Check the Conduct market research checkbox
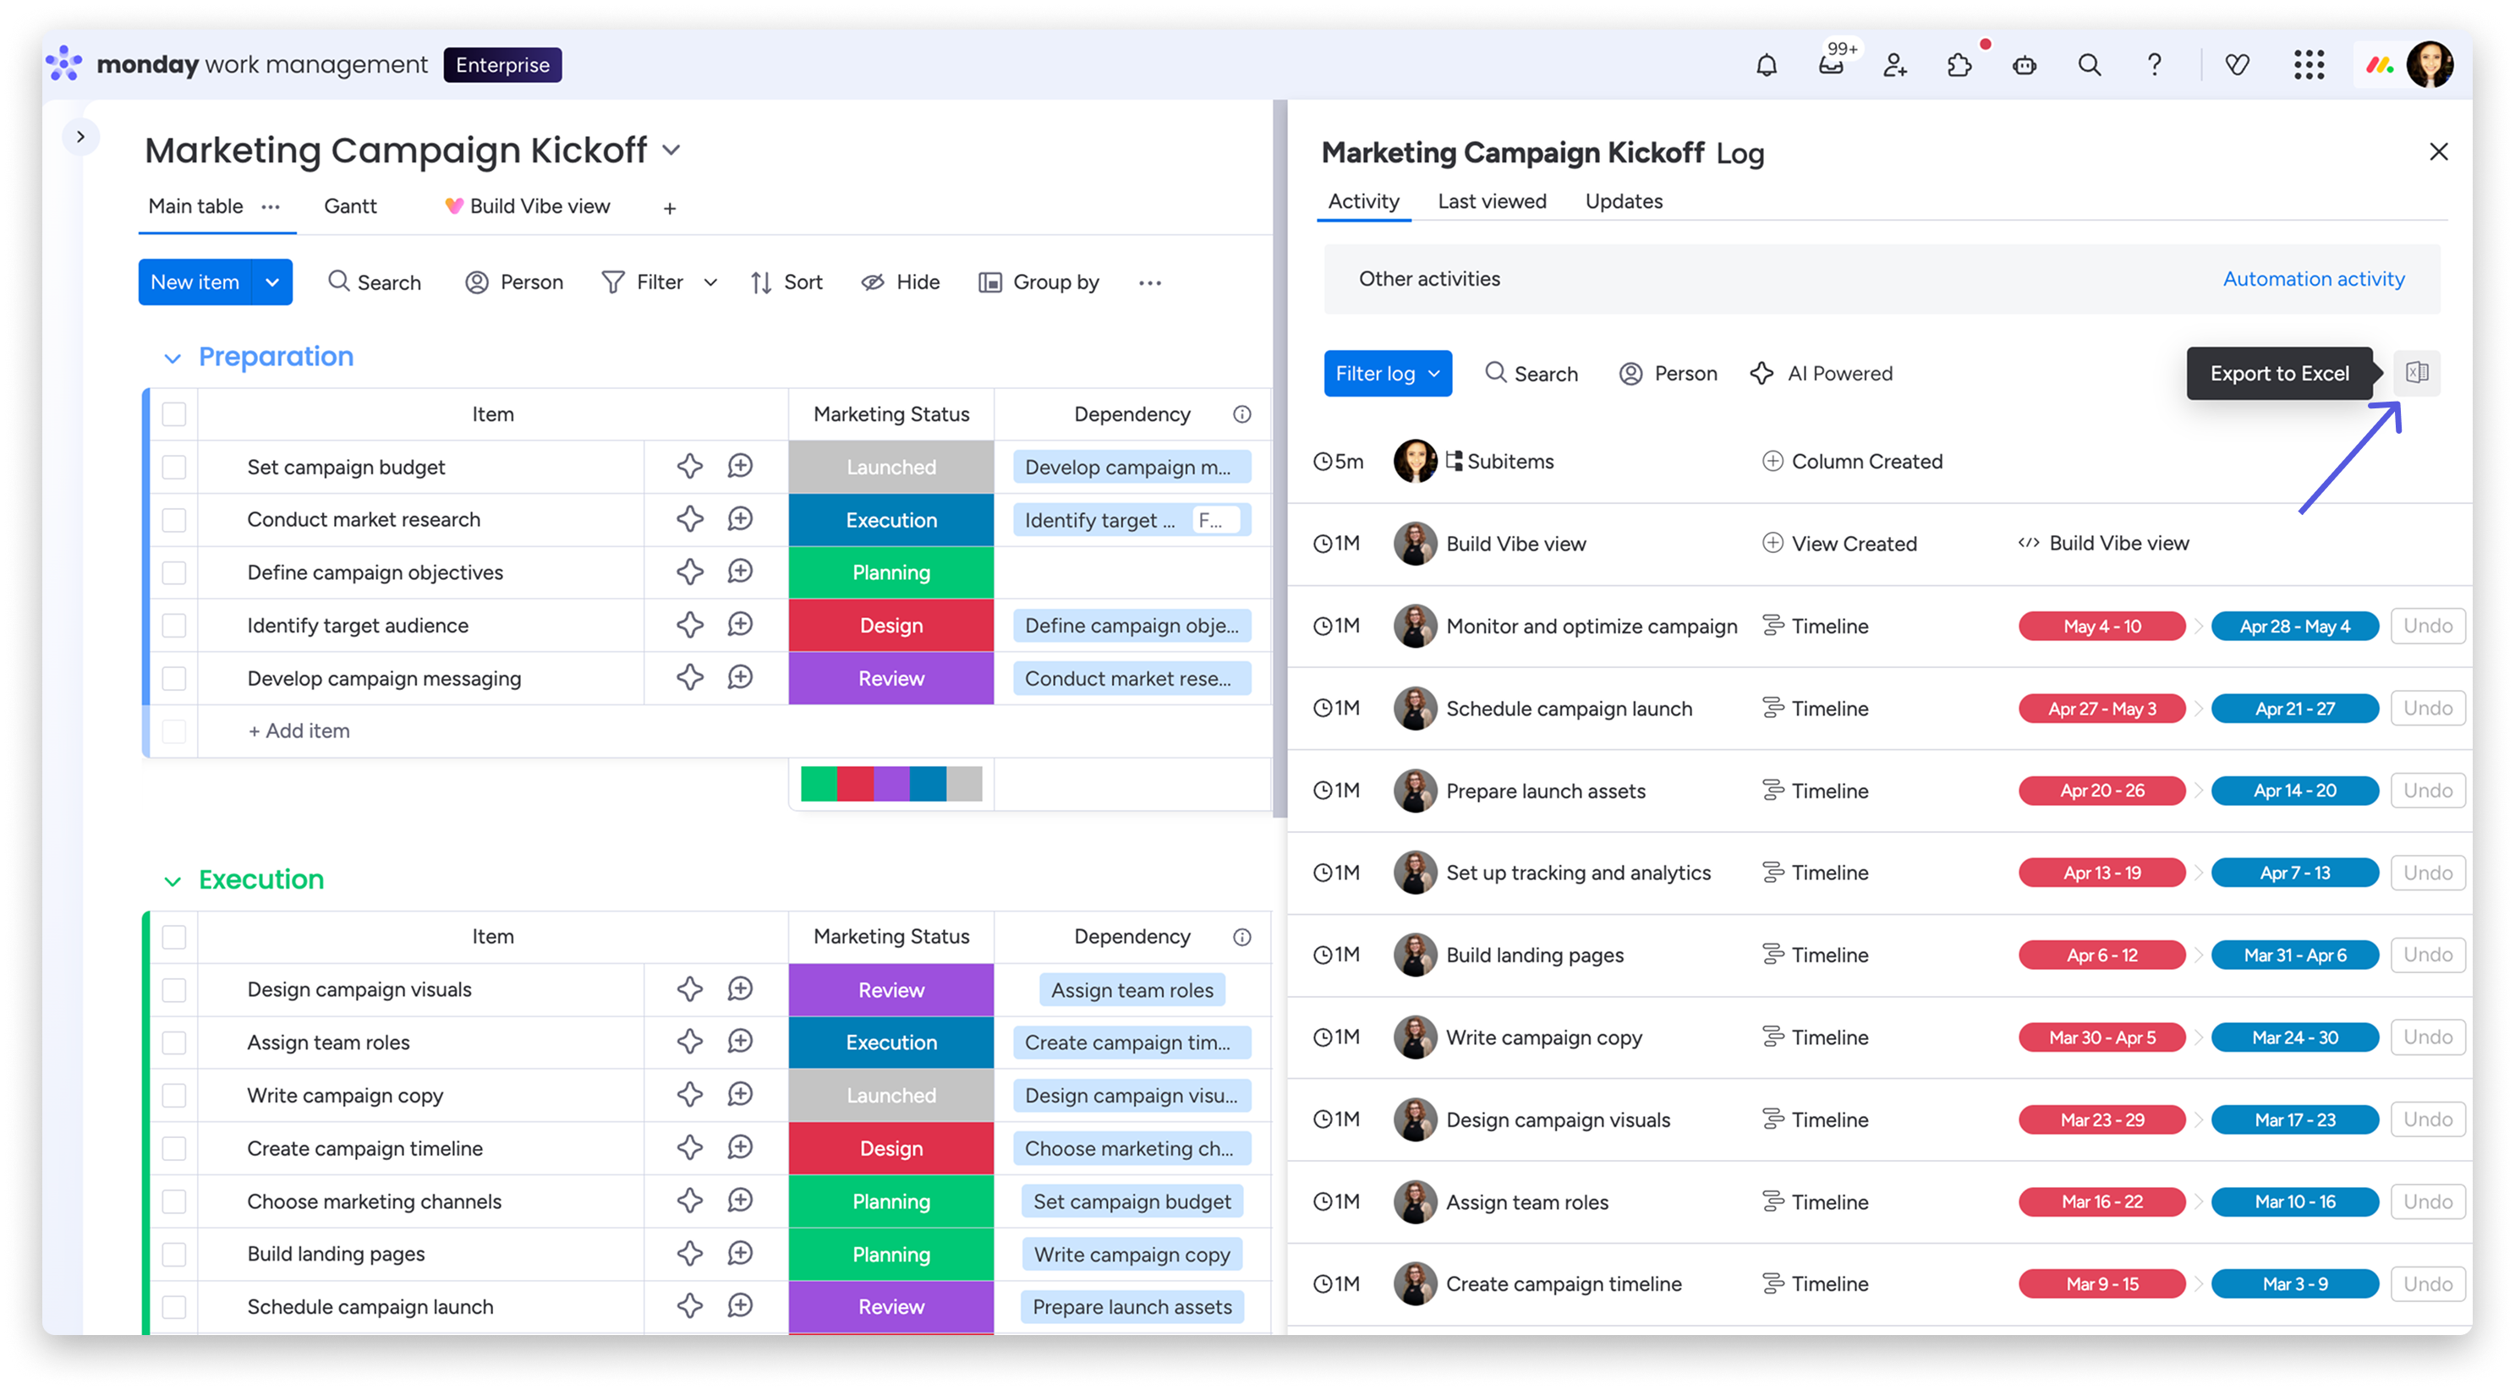 pyautogui.click(x=174, y=520)
